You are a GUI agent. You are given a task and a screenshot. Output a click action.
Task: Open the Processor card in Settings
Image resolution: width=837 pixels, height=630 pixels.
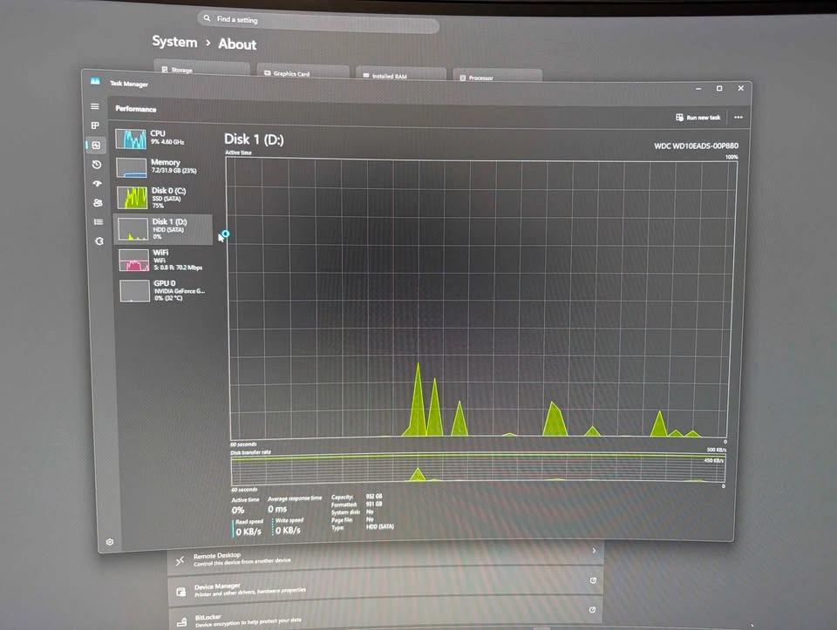497,77
